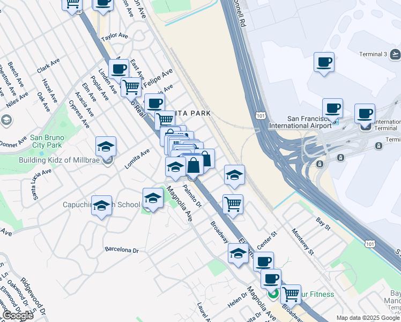Image resolution: width=401 pixels, height=322 pixels.
Task: Open the Google logo link
Action: coord(18,316)
